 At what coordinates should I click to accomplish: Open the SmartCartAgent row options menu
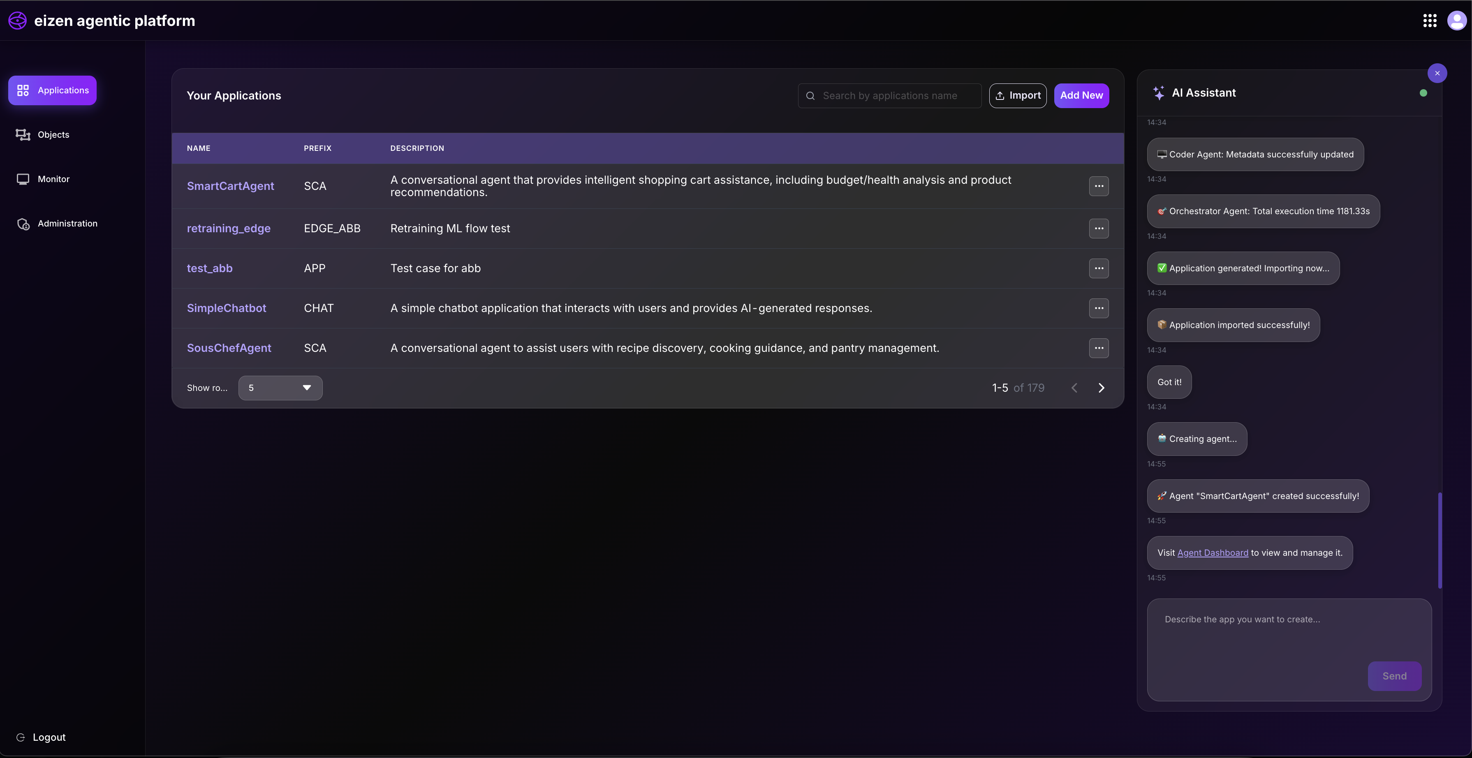coord(1098,186)
